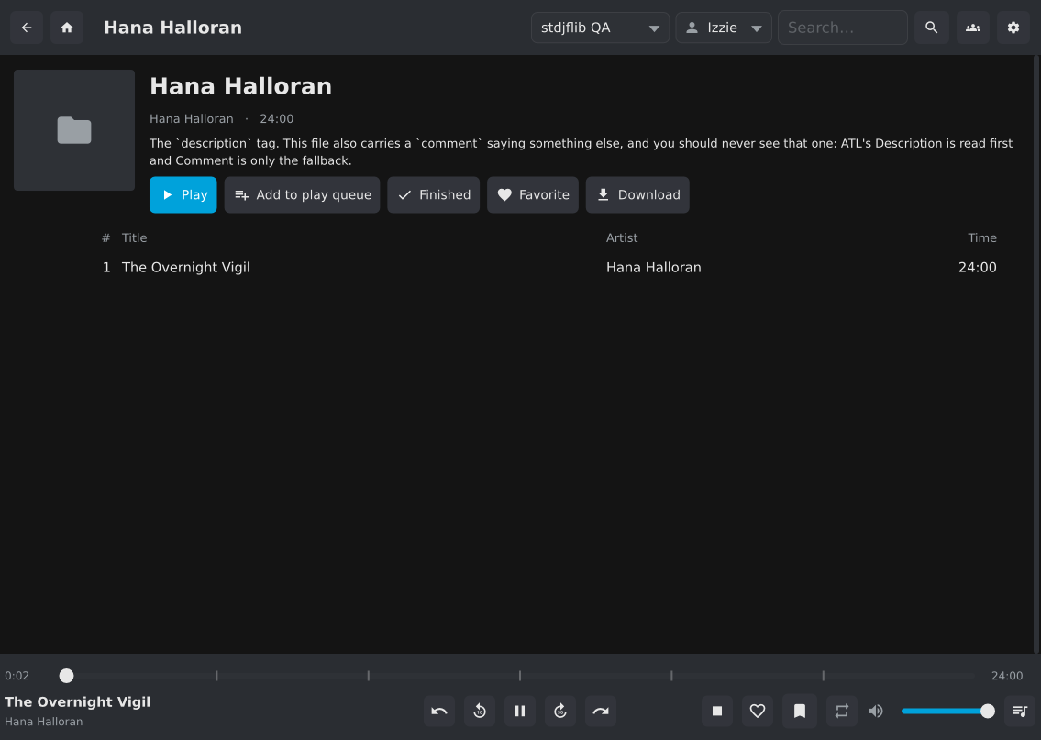Click the folder cover thumbnail
This screenshot has width=1041, height=740.
[x=74, y=130]
